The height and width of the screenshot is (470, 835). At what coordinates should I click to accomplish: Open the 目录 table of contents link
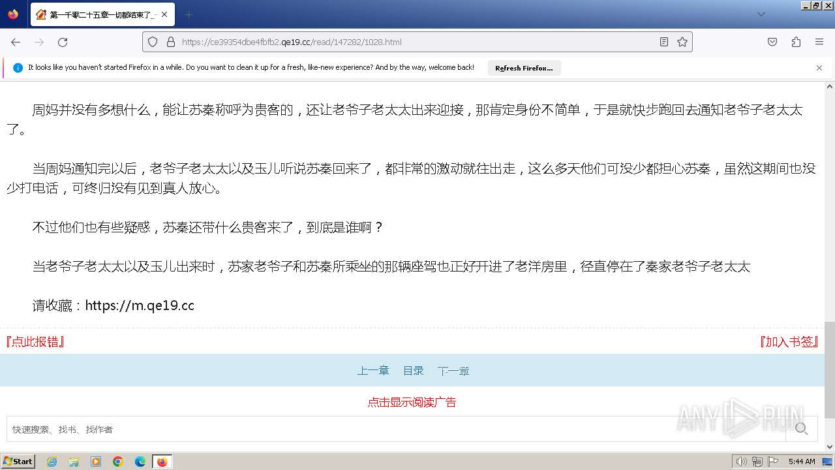click(414, 371)
